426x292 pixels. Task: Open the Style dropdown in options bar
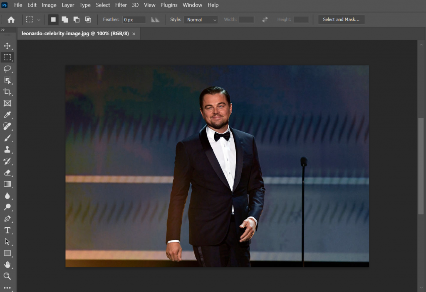(201, 19)
